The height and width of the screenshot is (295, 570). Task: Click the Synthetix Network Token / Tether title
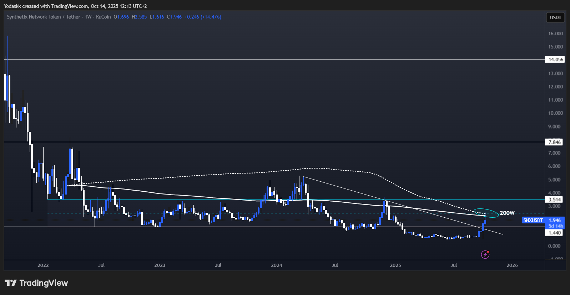43,17
